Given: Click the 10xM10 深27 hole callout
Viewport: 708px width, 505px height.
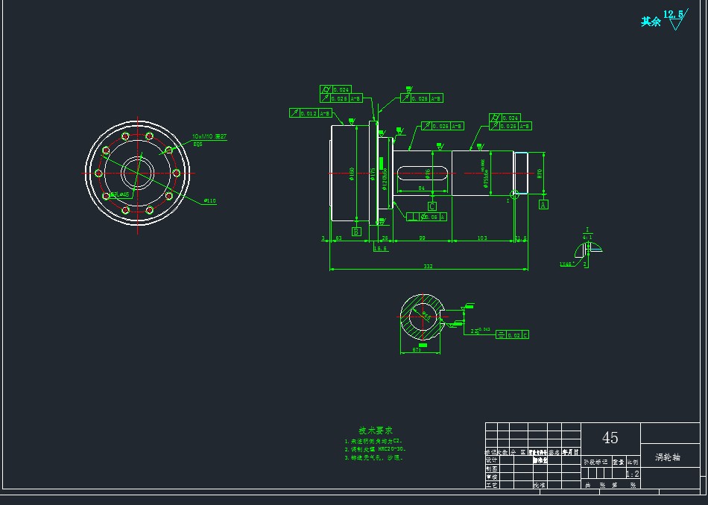Looking at the screenshot, I should coord(209,136).
